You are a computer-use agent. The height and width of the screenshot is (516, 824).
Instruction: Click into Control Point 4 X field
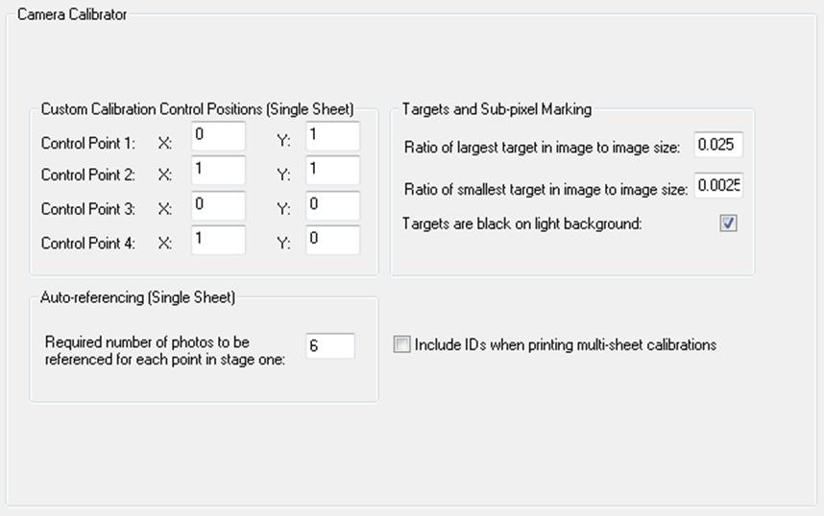click(x=218, y=240)
